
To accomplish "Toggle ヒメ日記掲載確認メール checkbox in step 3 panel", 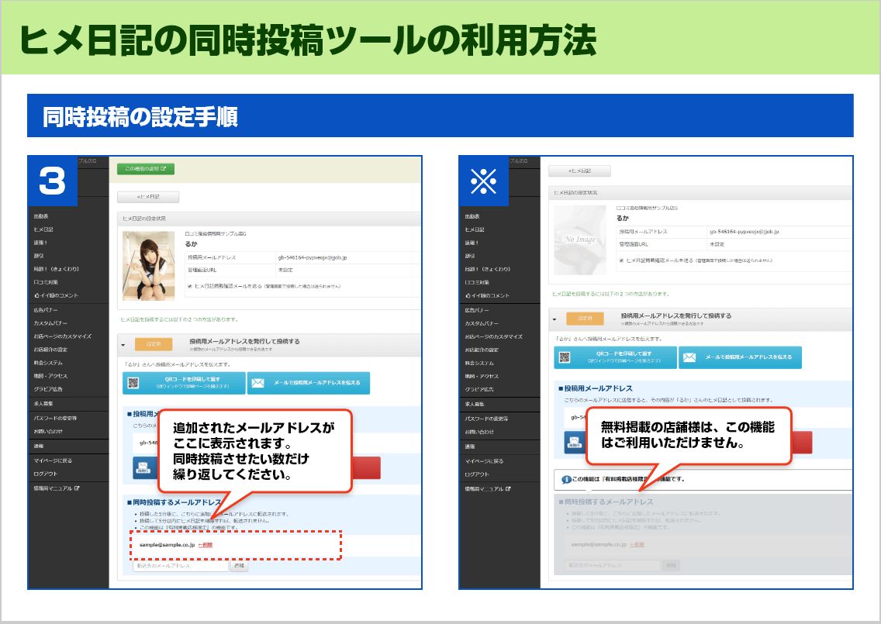I will tap(190, 285).
